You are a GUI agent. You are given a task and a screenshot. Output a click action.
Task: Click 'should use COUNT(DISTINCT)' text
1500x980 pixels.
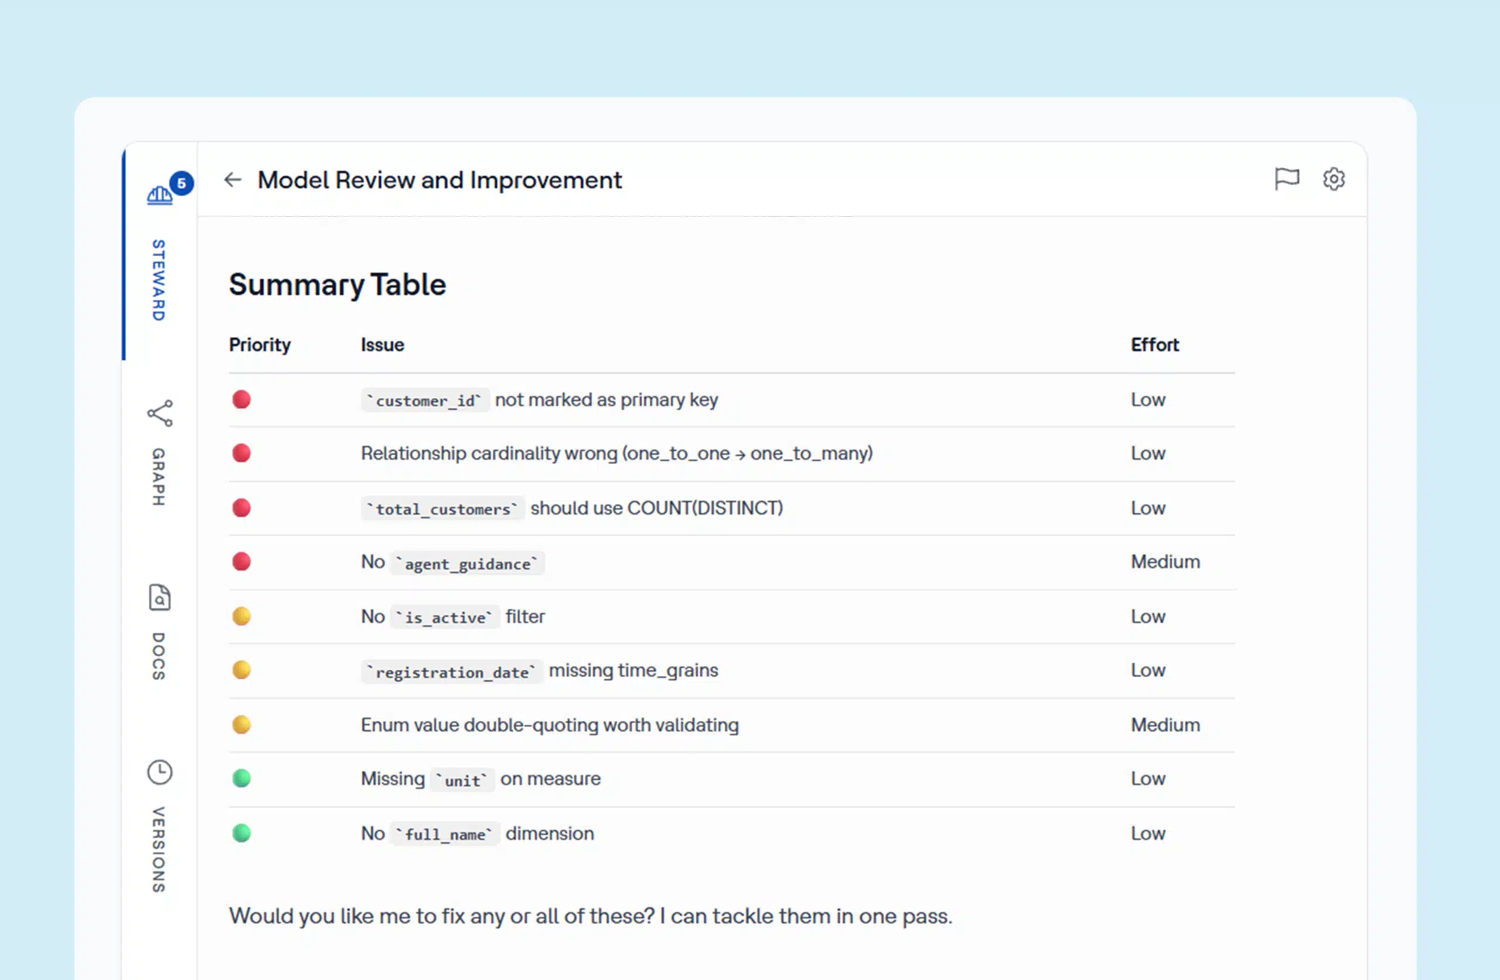pyautogui.click(x=657, y=508)
